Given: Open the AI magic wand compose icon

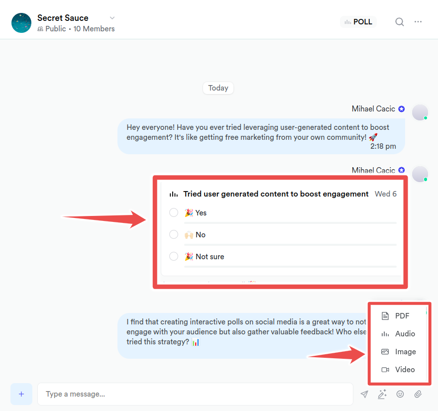Looking at the screenshot, I should click(x=382, y=394).
